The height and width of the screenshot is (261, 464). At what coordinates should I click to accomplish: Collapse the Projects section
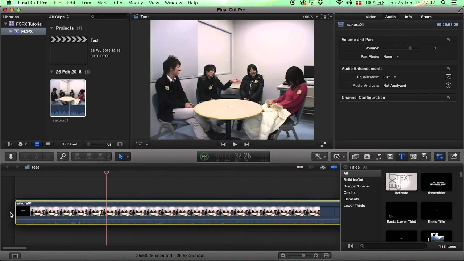51,28
